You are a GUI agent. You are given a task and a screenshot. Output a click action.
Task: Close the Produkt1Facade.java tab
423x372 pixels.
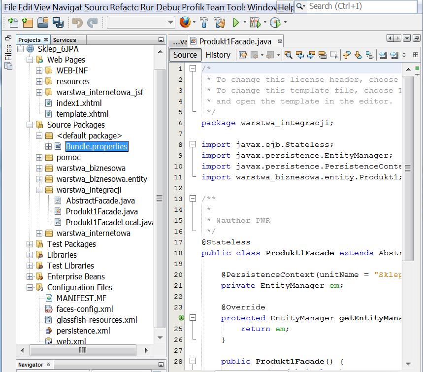[280, 41]
